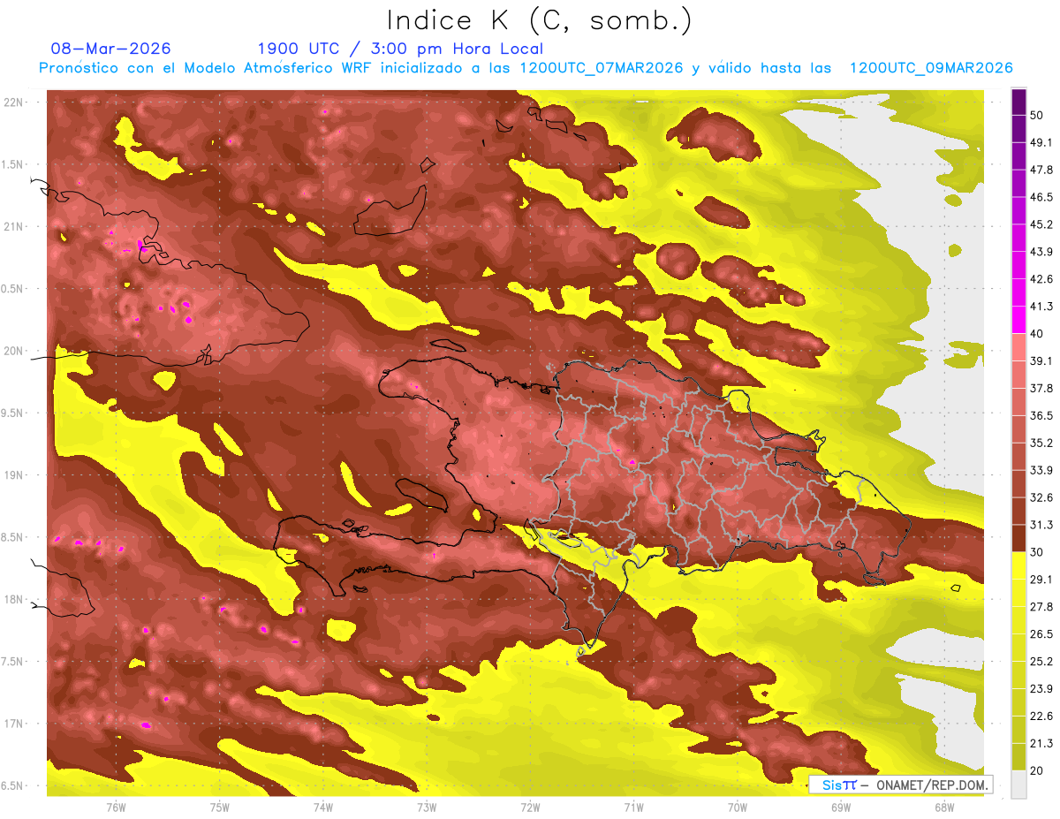Click the "69W" longitude label
This screenshot has width=1060, height=819.
[x=840, y=807]
